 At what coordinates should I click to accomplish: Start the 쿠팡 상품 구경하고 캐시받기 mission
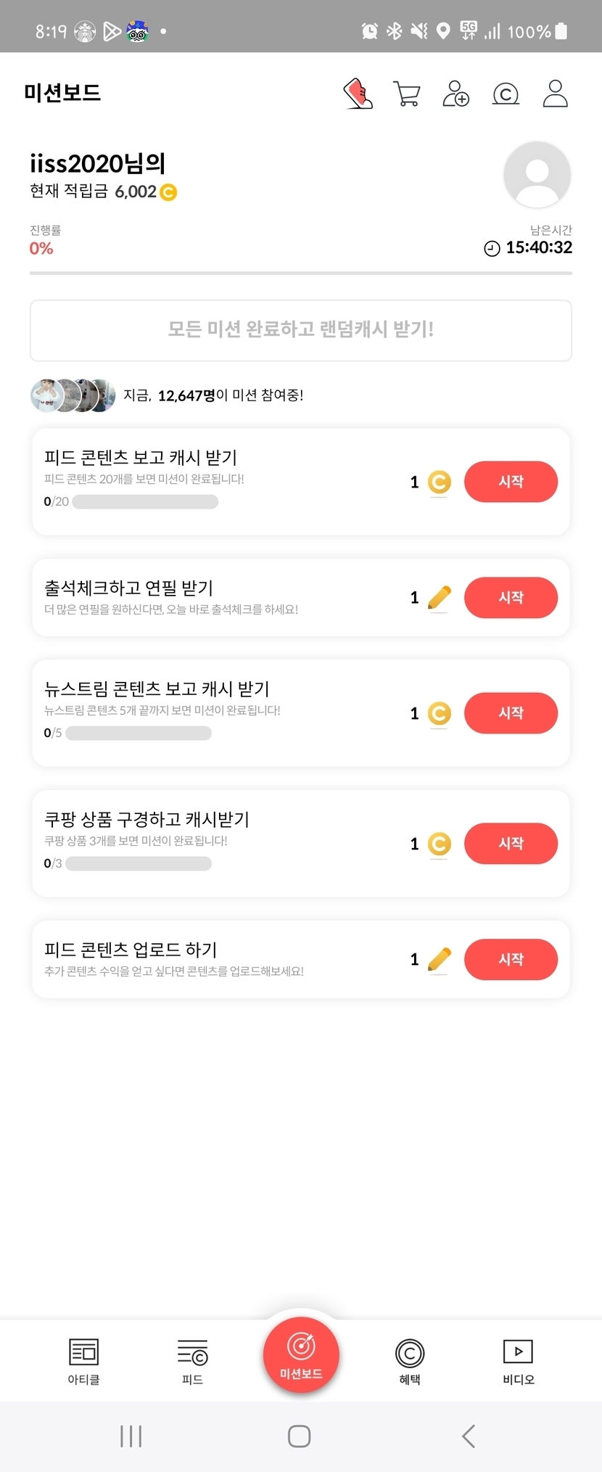[x=511, y=844]
